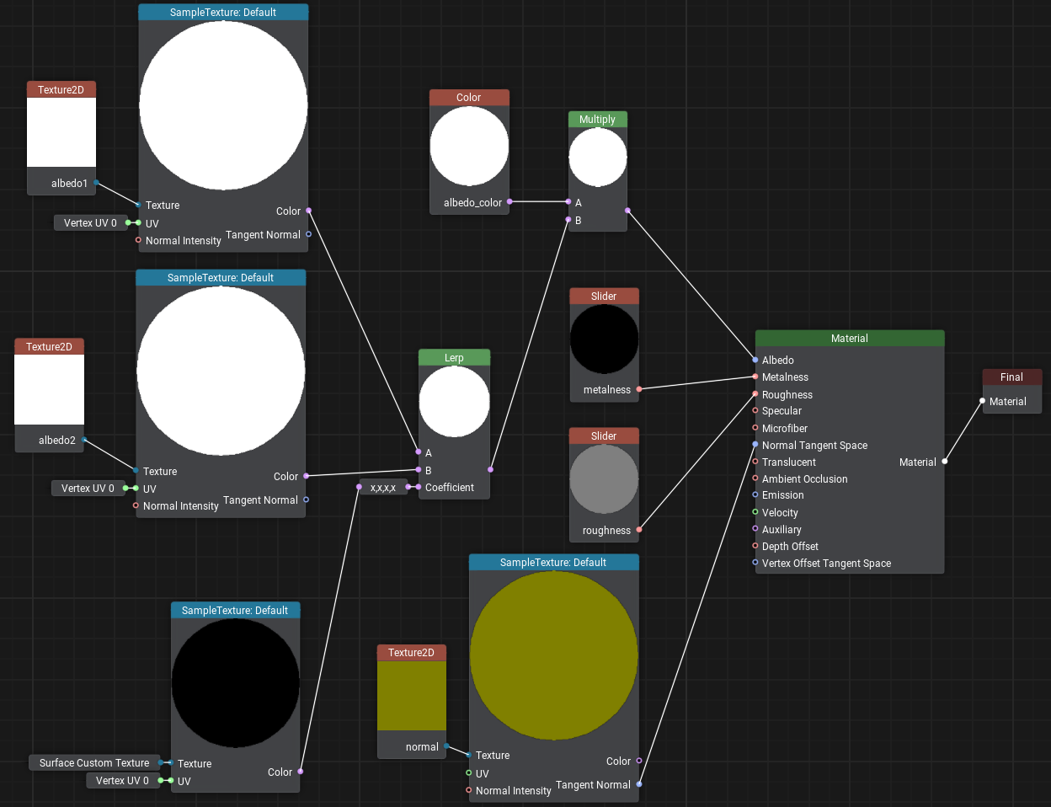The width and height of the screenshot is (1051, 807).
Task: Select the Multiply node header
Action: click(597, 120)
